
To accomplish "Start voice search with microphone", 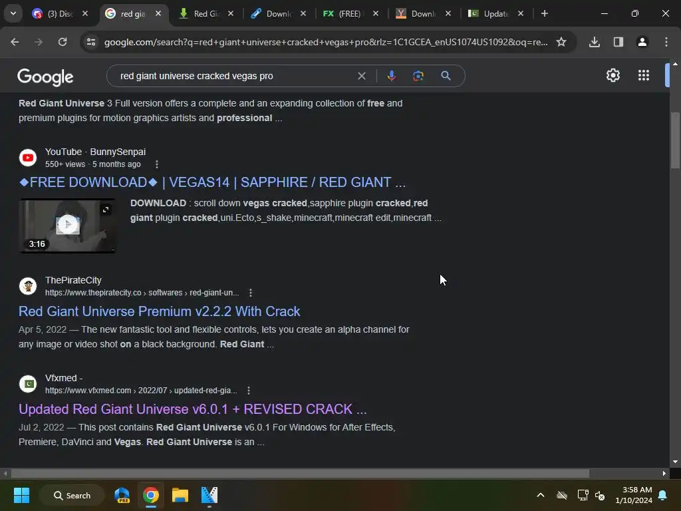I will tap(391, 76).
